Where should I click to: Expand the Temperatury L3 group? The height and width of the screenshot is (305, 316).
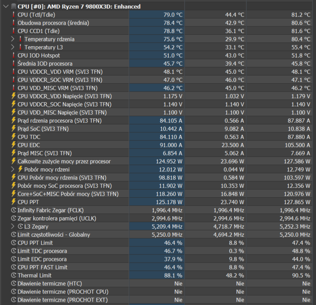pyautogui.click(x=12, y=47)
